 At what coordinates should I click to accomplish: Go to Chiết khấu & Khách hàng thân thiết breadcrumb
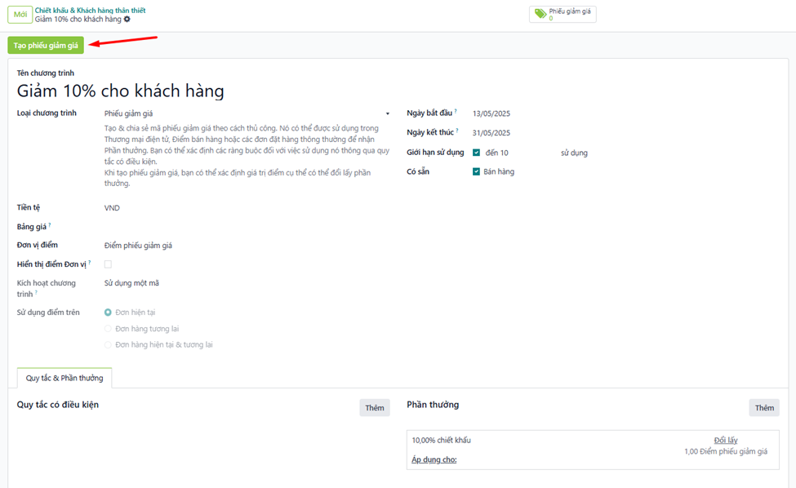pos(90,10)
